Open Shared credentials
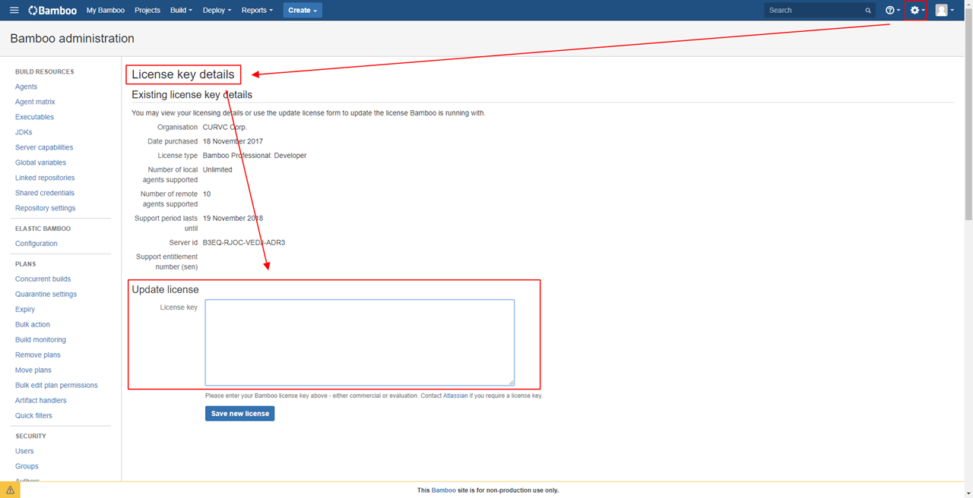The width and height of the screenshot is (973, 498). tap(45, 193)
